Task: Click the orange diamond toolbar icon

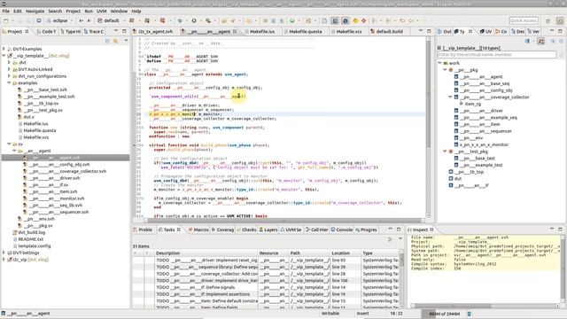Action: click(364, 20)
